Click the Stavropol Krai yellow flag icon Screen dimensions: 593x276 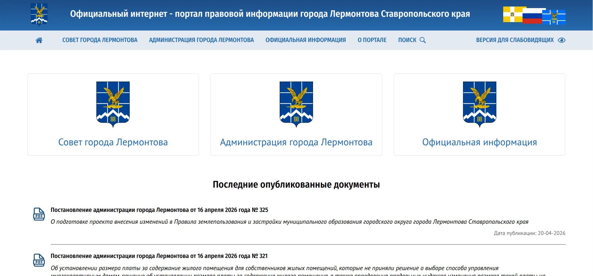(x=513, y=14)
